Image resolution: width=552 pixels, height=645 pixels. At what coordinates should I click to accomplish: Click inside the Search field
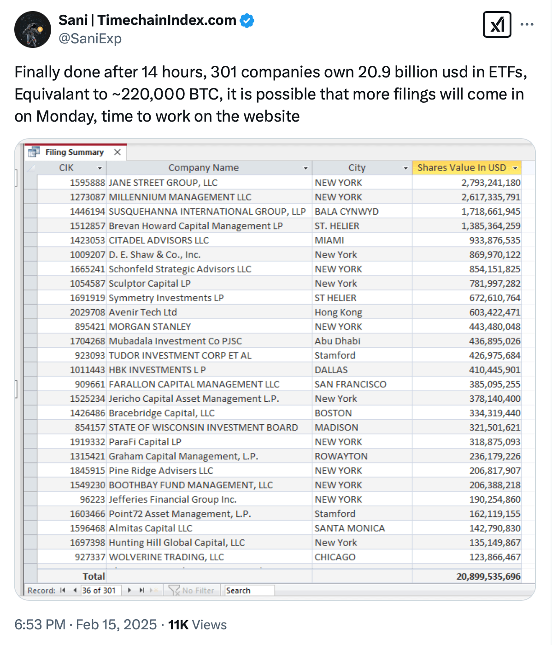[249, 590]
